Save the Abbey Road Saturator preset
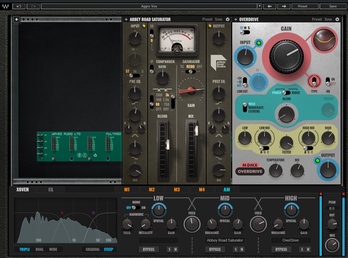 coord(219,19)
